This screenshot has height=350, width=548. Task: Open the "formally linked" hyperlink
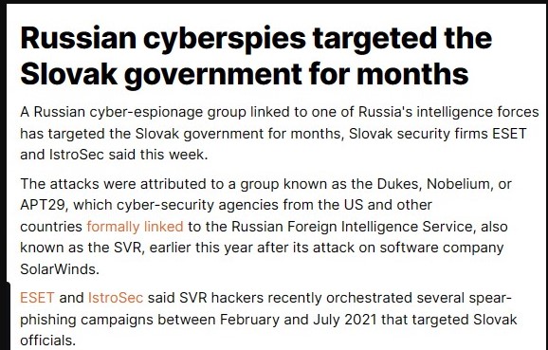[x=135, y=227]
